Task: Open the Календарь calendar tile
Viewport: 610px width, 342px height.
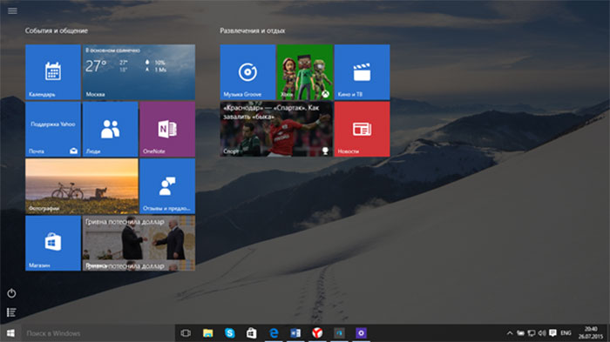Action: coord(53,72)
